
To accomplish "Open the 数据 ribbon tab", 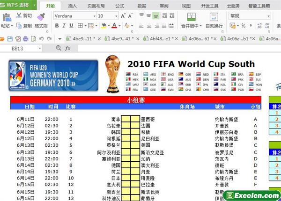I will [x=142, y=6].
